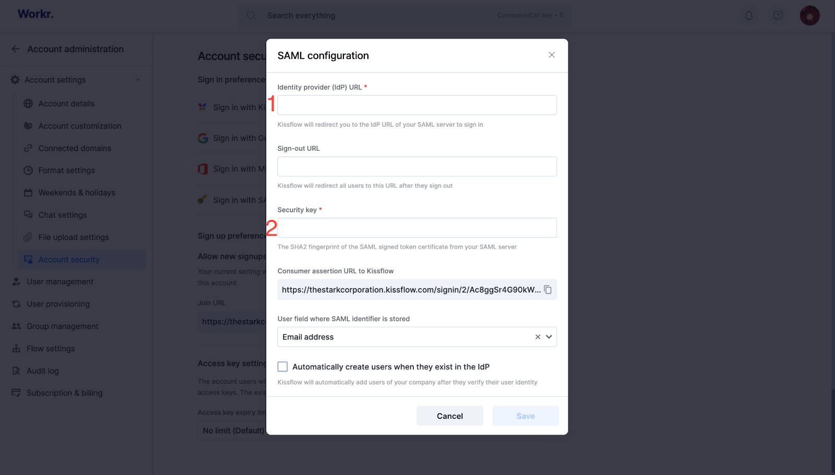Open the user profile avatar

coord(809,16)
